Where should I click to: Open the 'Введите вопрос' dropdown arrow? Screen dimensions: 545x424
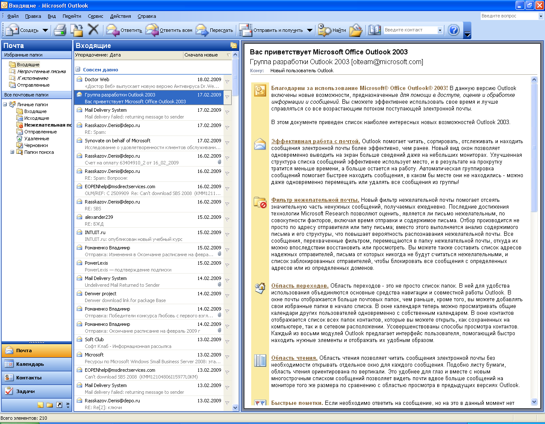click(541, 16)
